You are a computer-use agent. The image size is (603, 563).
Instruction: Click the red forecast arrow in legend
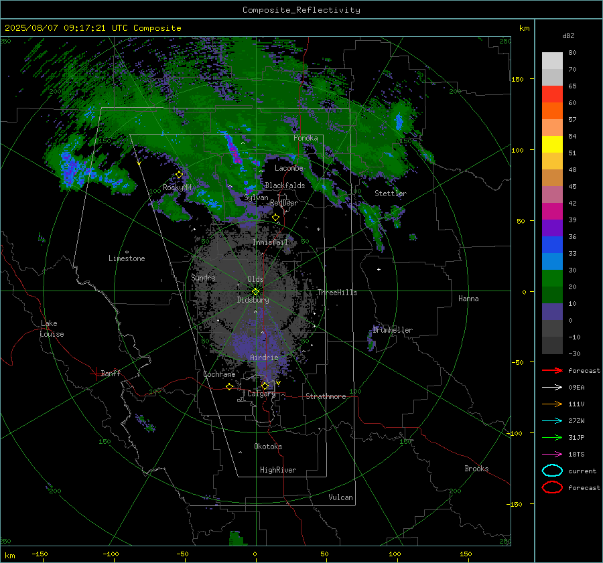552,370
